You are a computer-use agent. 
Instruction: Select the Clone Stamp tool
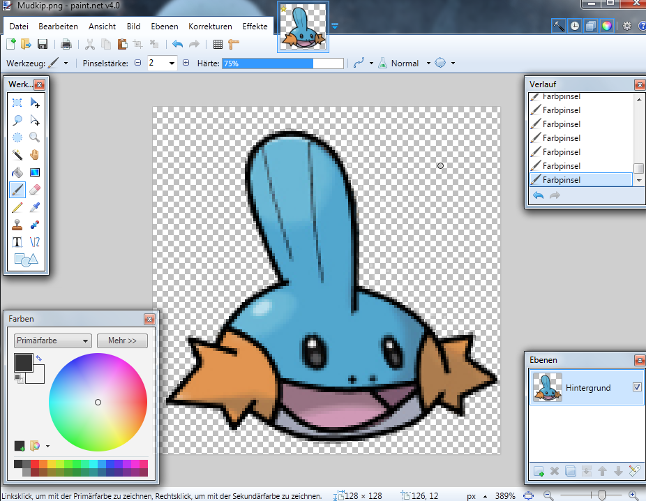coord(17,225)
